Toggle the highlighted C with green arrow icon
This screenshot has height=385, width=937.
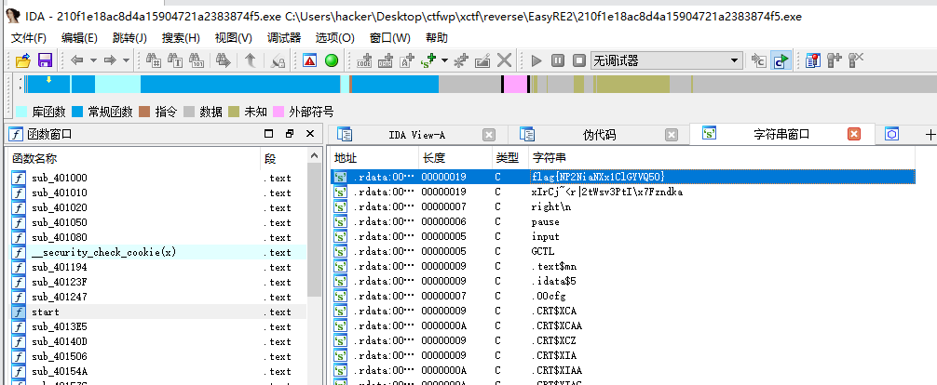[x=781, y=60]
